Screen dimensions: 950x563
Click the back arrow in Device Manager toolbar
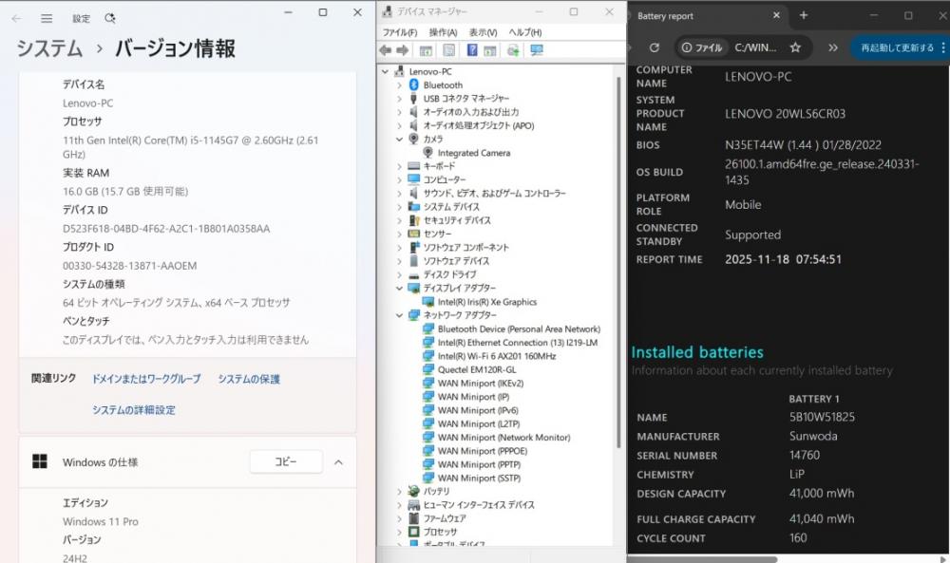[385, 50]
